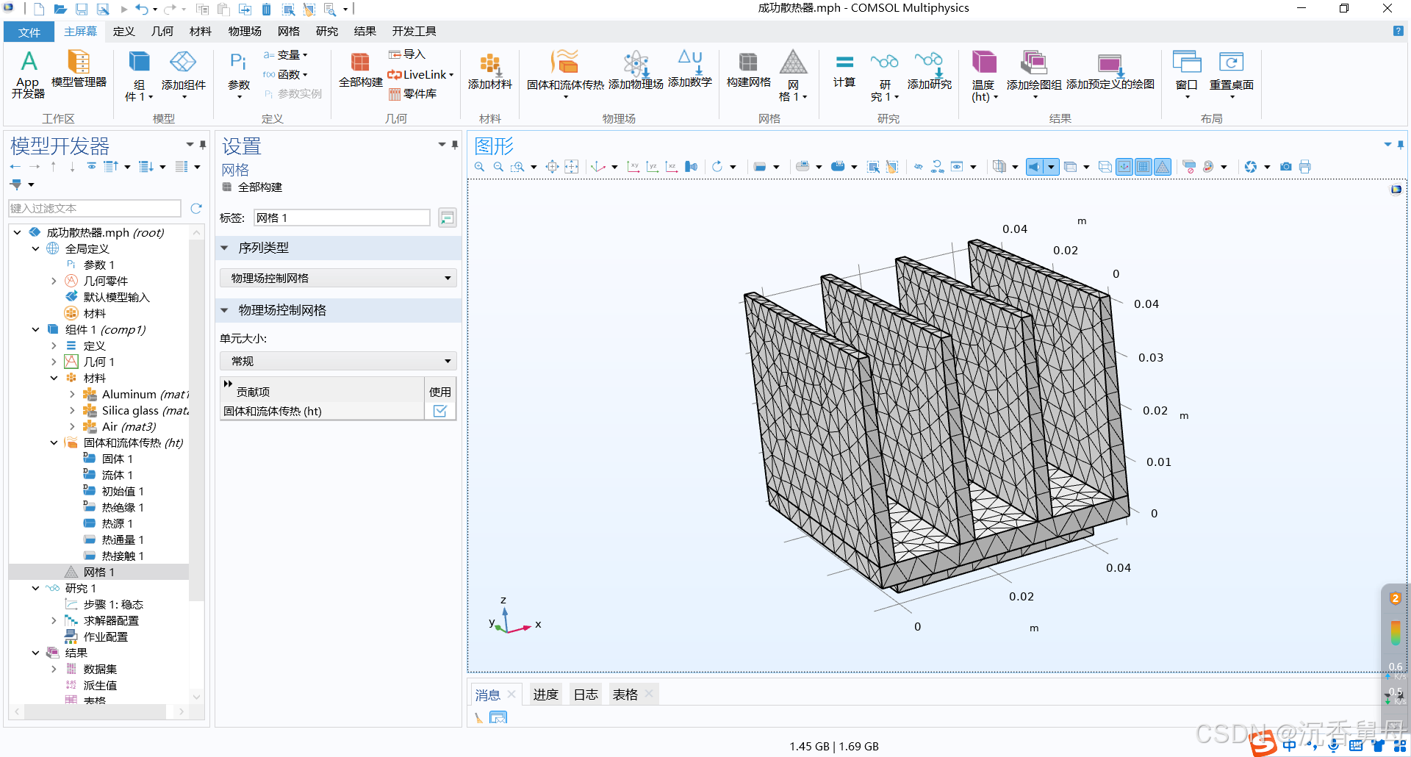Open the 表格 tab in the bottom panel

tap(625, 695)
